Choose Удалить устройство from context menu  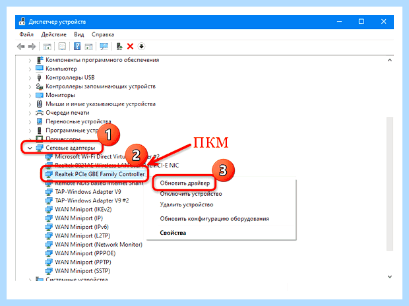[187, 204]
